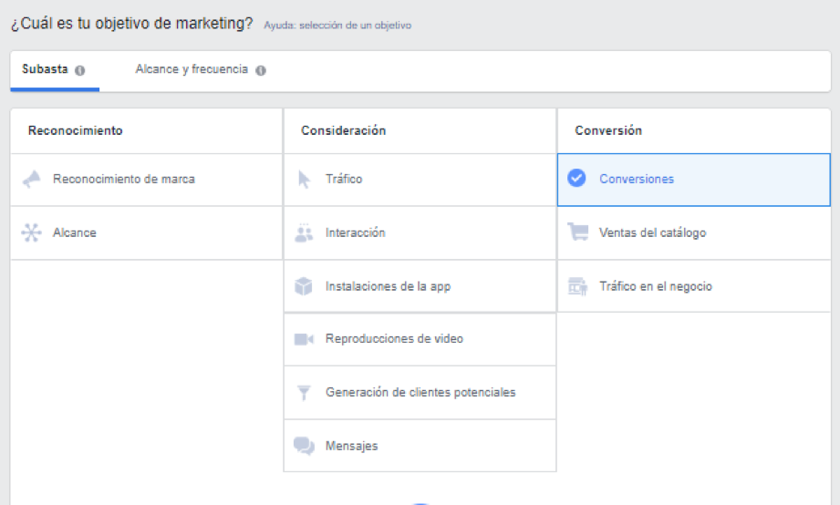Click the shopping cart icon for Ventas del catálogo
This screenshot has width=840, height=505.
577,232
